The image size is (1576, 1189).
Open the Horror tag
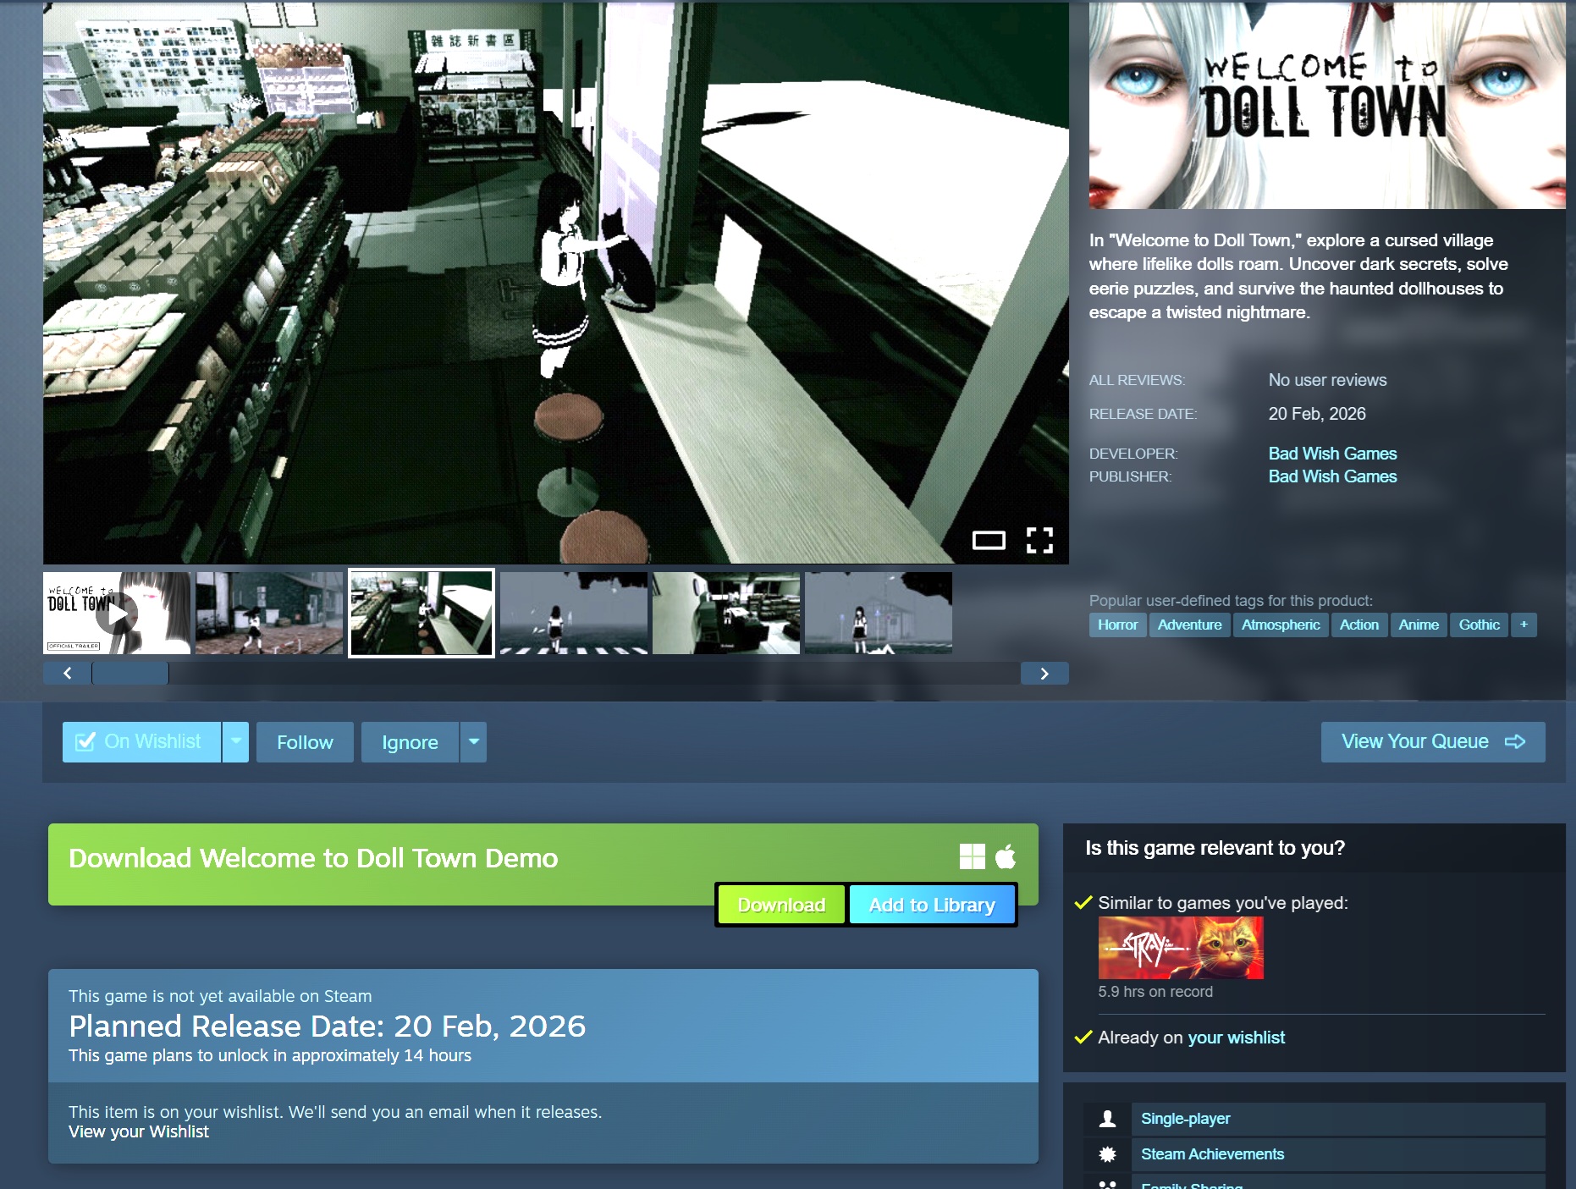point(1117,625)
